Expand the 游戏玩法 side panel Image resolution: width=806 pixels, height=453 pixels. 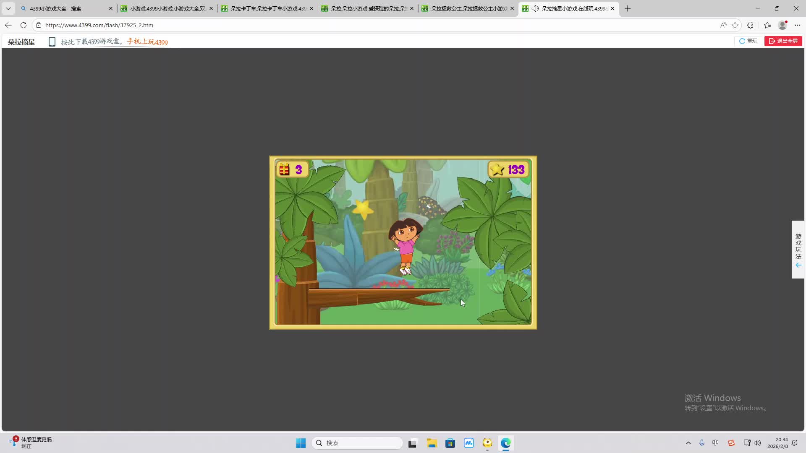click(x=798, y=250)
